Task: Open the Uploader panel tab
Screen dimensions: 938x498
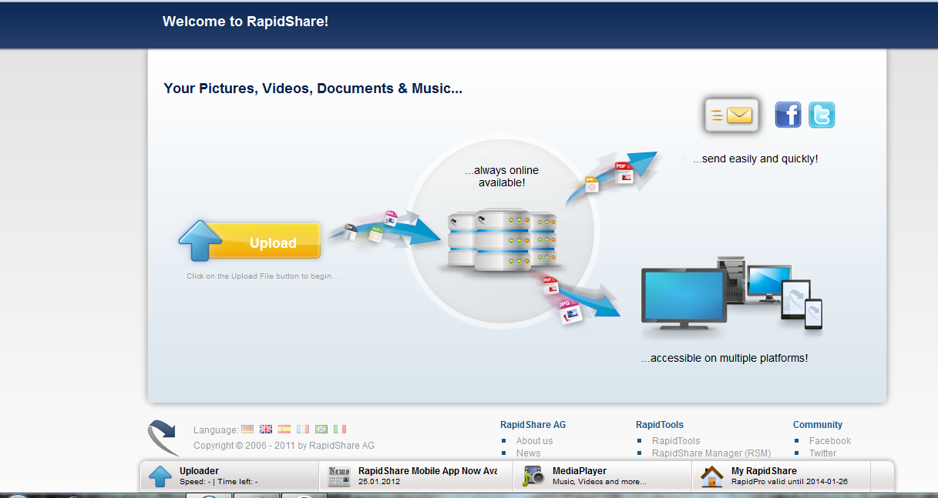Action: (x=229, y=476)
